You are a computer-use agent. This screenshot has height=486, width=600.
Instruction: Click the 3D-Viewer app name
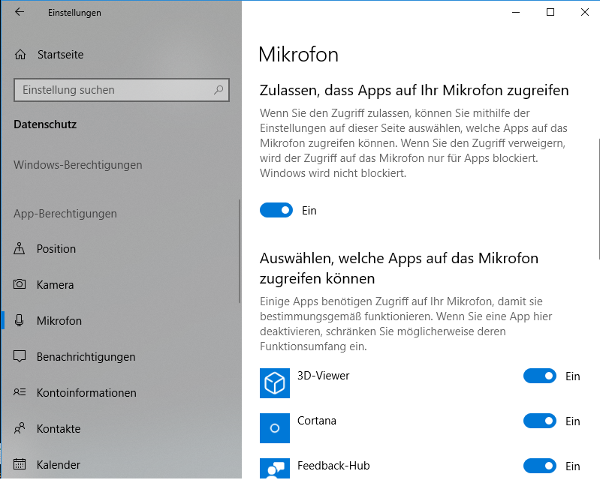(324, 376)
